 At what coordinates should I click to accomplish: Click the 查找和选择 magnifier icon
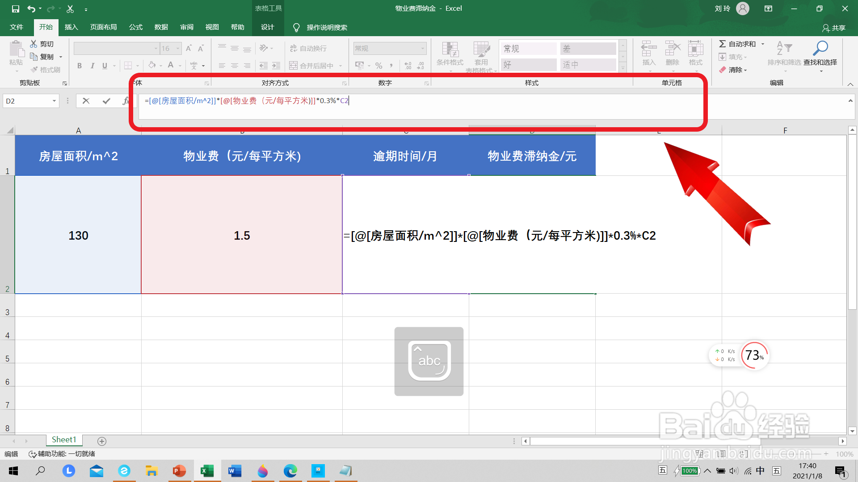(x=820, y=48)
